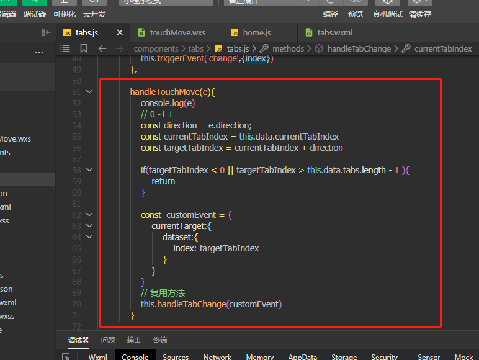This screenshot has width=479, height=360.
Task: Click the back navigation arrow in breadcrumb bar
Action: (x=102, y=48)
